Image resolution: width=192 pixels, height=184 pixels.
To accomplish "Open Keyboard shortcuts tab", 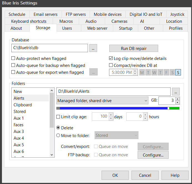I will click(x=29, y=21).
